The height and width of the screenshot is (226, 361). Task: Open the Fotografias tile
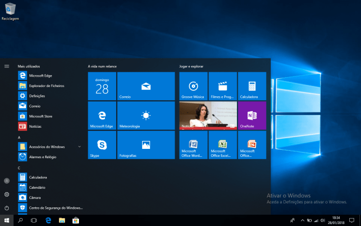point(146,145)
